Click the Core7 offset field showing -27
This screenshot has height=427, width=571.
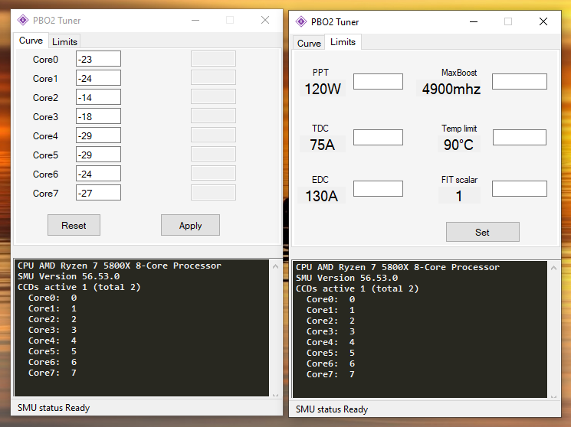tap(98, 193)
